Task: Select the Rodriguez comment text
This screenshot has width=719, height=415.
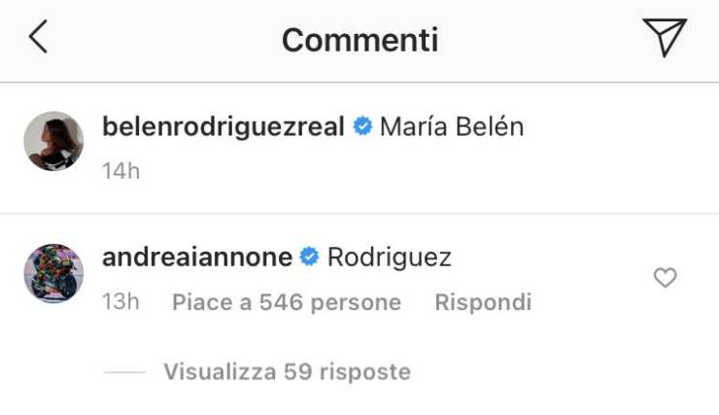Action: pos(390,258)
